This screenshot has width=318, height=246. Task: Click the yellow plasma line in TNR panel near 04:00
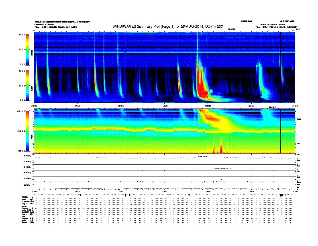[x=77, y=129]
